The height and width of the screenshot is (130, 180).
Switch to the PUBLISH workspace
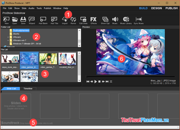tap(172, 8)
